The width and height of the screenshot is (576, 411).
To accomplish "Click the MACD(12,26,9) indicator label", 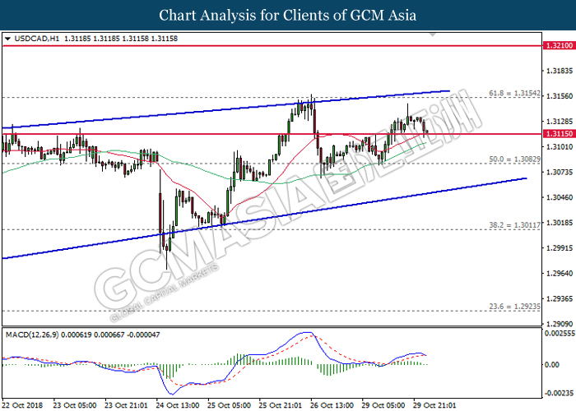I will 32,335.
